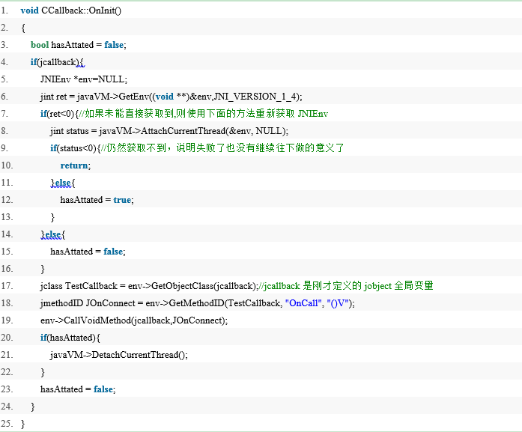
Task: Click the opening brace on line 2
Action: coord(23,28)
